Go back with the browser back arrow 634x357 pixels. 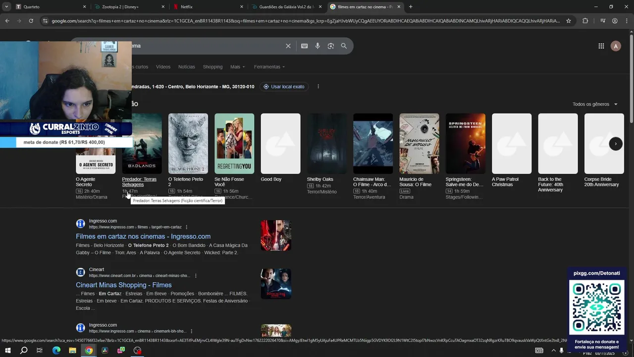[7, 21]
